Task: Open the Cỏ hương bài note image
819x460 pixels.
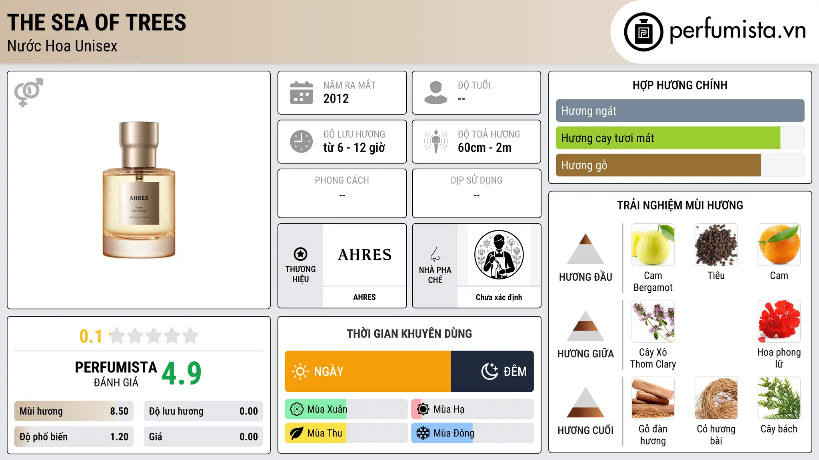Action: tap(716, 398)
